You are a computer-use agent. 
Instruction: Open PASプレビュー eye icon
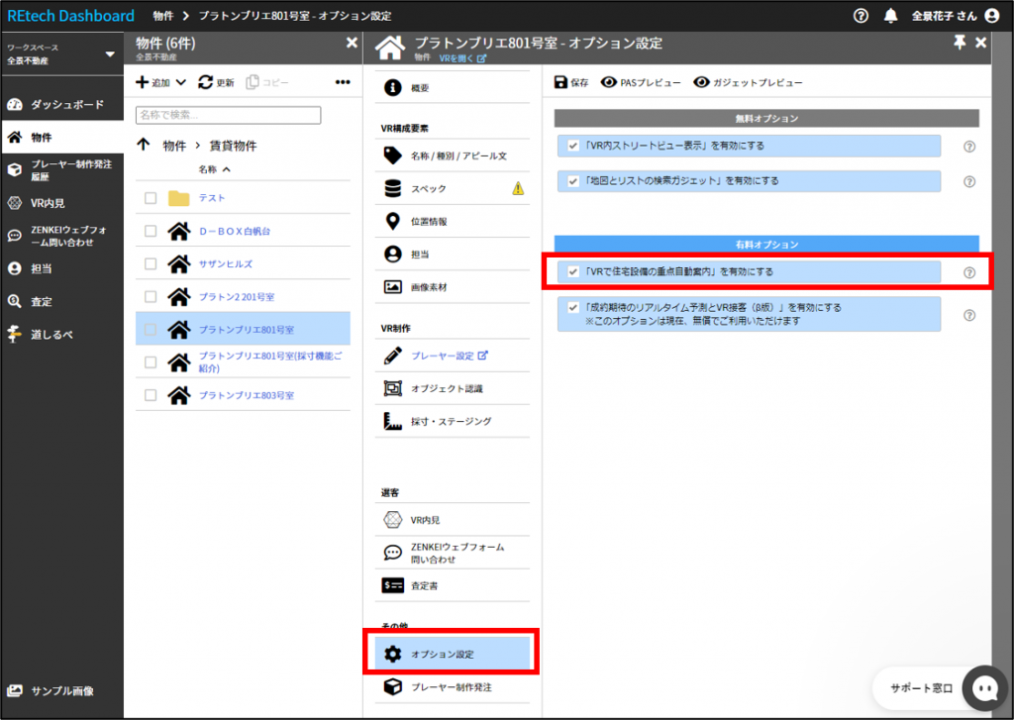tap(608, 82)
